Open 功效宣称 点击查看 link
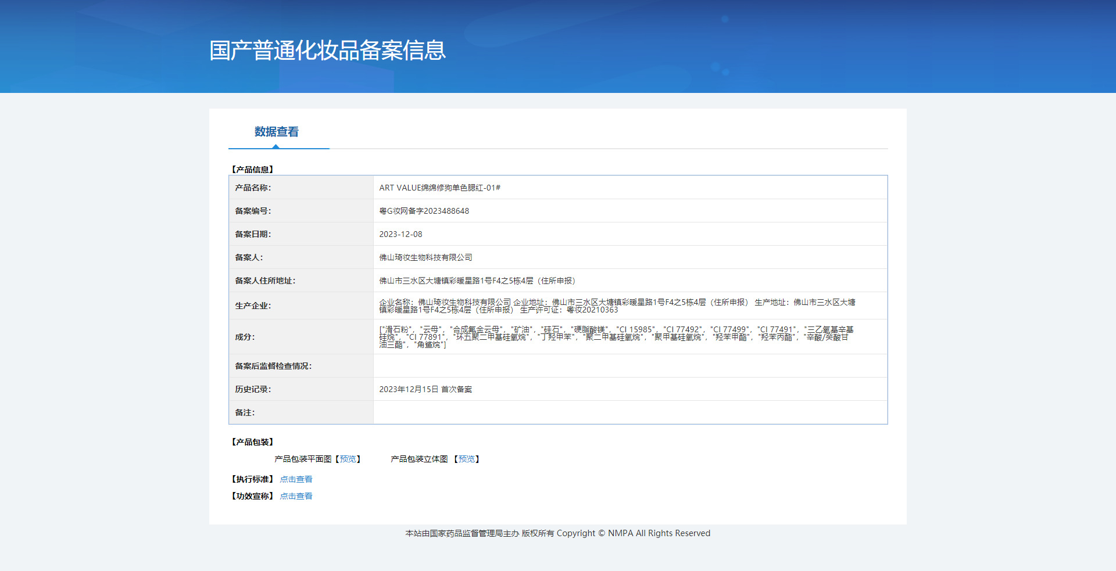This screenshot has height=571, width=1116. click(296, 496)
